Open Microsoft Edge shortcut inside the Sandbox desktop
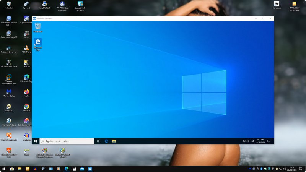 tap(38, 42)
